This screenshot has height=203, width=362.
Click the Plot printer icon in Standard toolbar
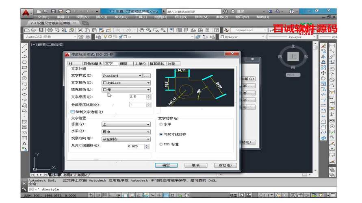click(50, 30)
